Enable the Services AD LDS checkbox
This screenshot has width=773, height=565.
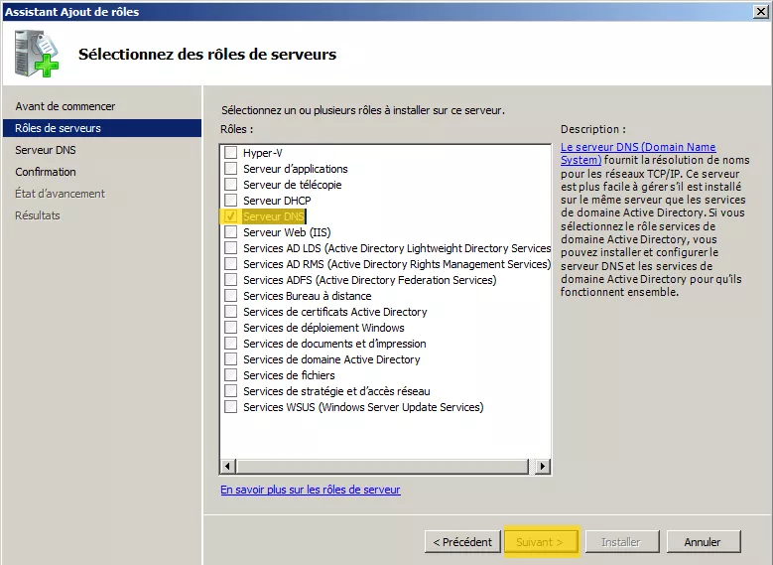point(230,247)
